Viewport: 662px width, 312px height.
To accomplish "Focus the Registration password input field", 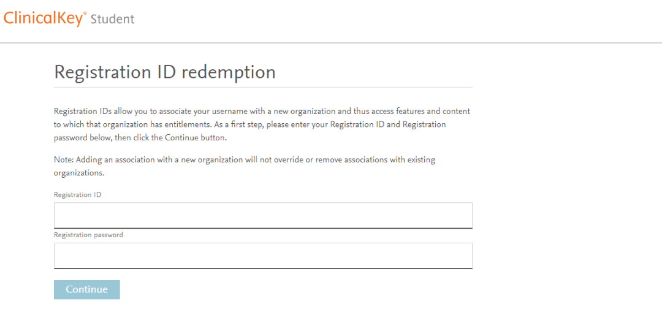I will 263,256.
